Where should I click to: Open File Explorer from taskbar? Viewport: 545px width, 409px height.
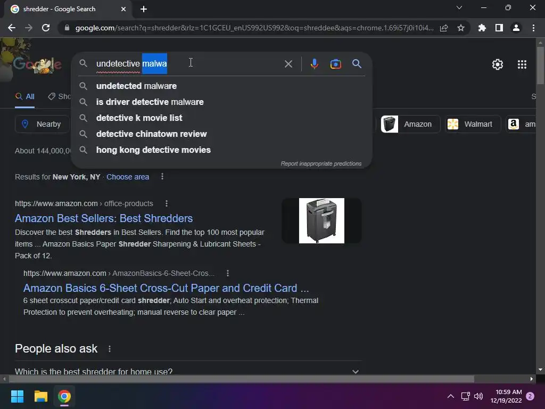pos(40,396)
